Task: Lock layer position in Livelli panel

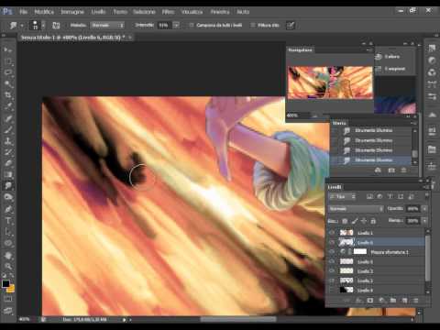Action: tap(364, 221)
